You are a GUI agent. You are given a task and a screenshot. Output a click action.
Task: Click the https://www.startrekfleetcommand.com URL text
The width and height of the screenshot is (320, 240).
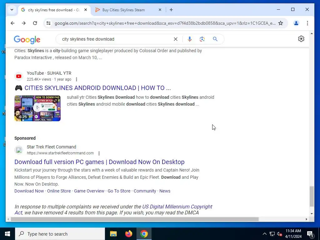pos(60,153)
